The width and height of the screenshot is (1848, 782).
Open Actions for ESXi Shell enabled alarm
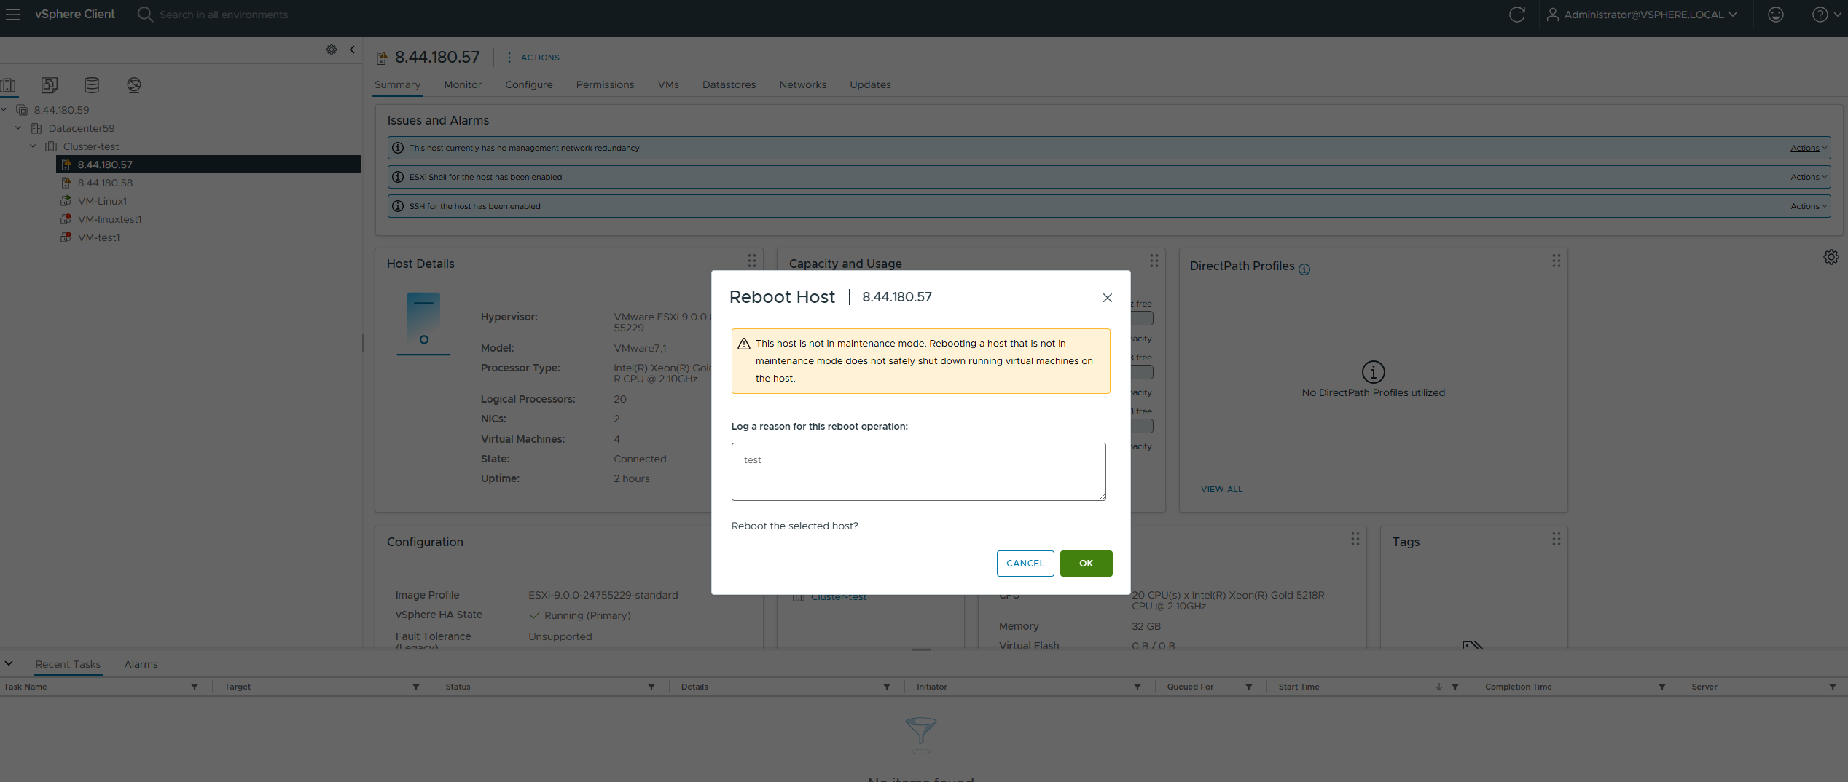pos(1809,178)
